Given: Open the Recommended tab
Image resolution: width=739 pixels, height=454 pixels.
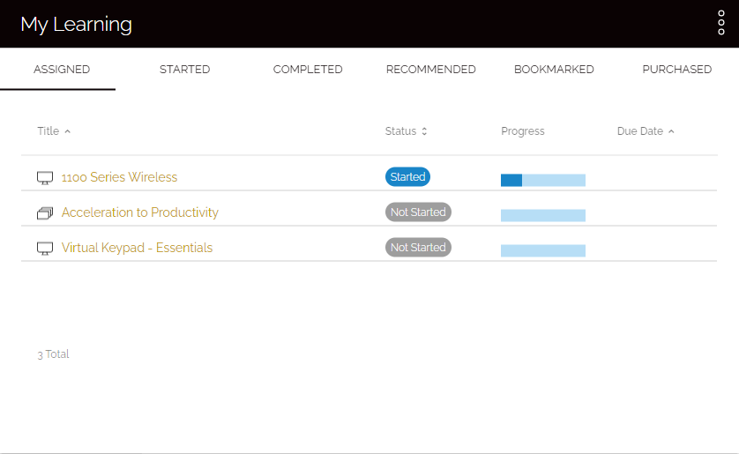Looking at the screenshot, I should 430,70.
